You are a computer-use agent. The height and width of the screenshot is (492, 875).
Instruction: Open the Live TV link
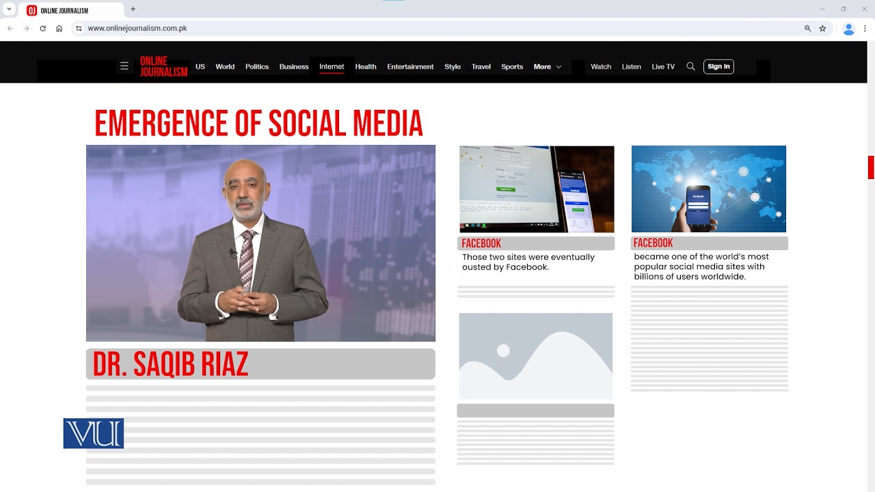pos(663,66)
